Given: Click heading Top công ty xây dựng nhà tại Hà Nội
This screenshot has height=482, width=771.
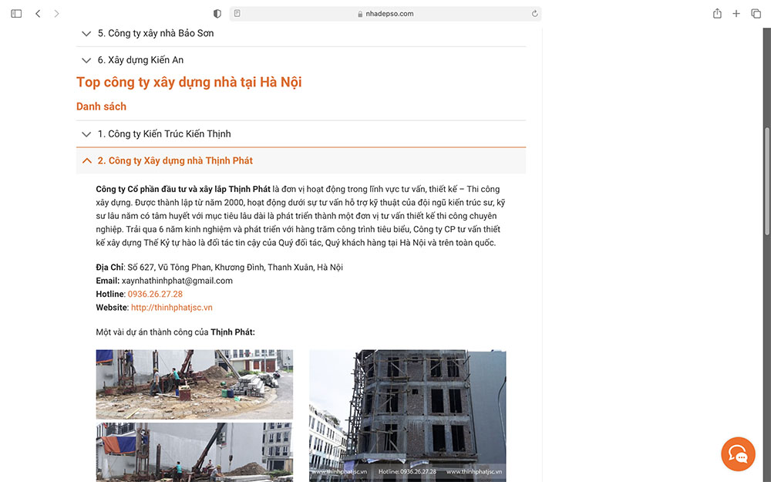Looking at the screenshot, I should tap(189, 83).
